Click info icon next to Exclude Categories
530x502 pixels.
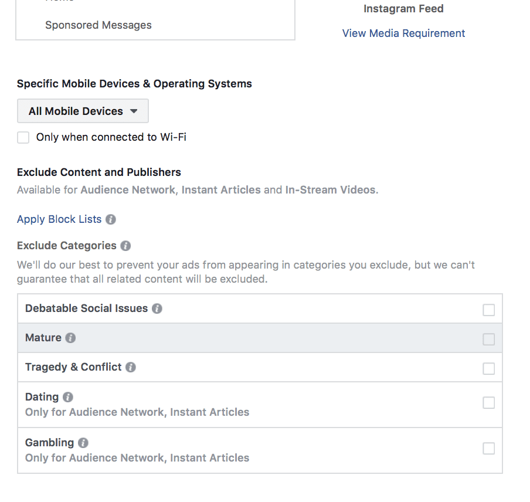(x=125, y=246)
